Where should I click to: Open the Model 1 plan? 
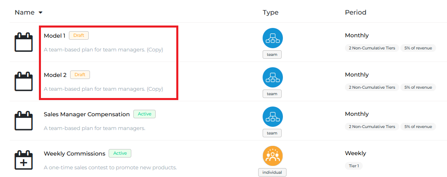(x=54, y=36)
